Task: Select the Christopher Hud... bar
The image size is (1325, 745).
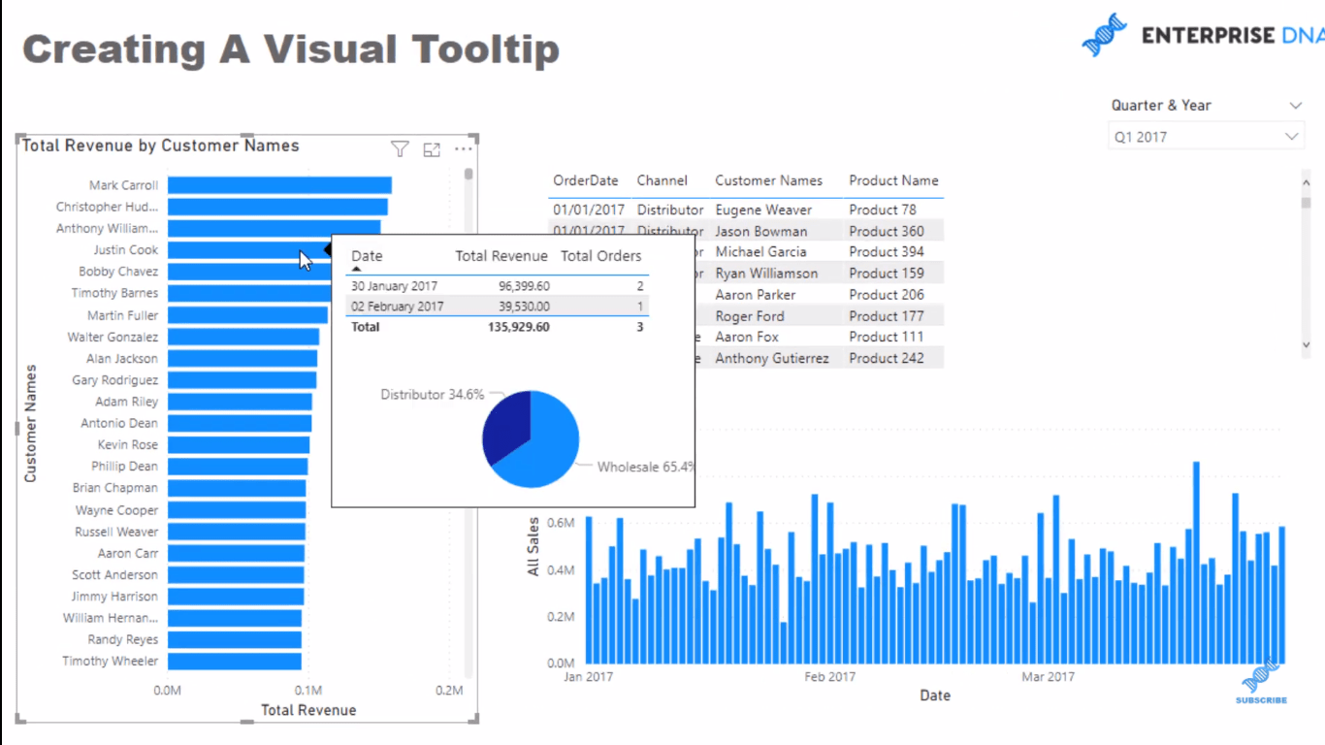Action: 277,207
